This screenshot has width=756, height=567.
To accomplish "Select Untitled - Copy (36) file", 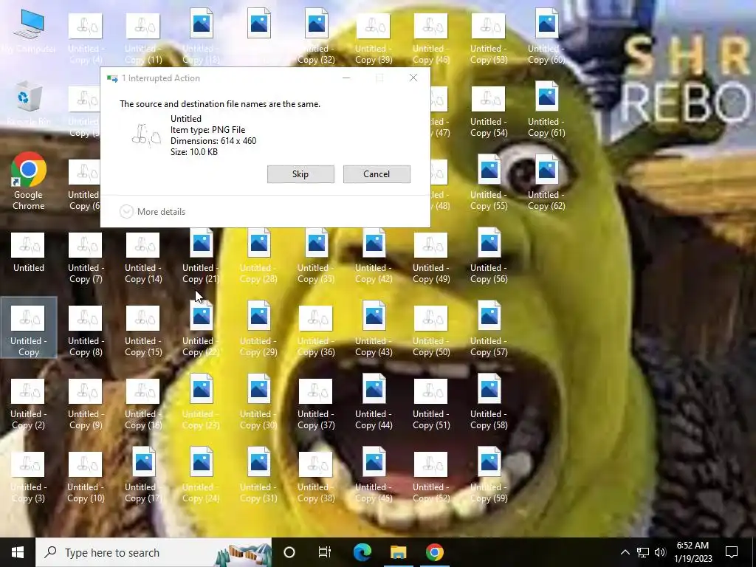I will pyautogui.click(x=316, y=331).
